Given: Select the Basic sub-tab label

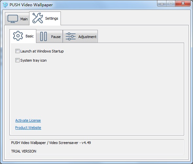Looking at the screenshot, I should (x=29, y=36).
